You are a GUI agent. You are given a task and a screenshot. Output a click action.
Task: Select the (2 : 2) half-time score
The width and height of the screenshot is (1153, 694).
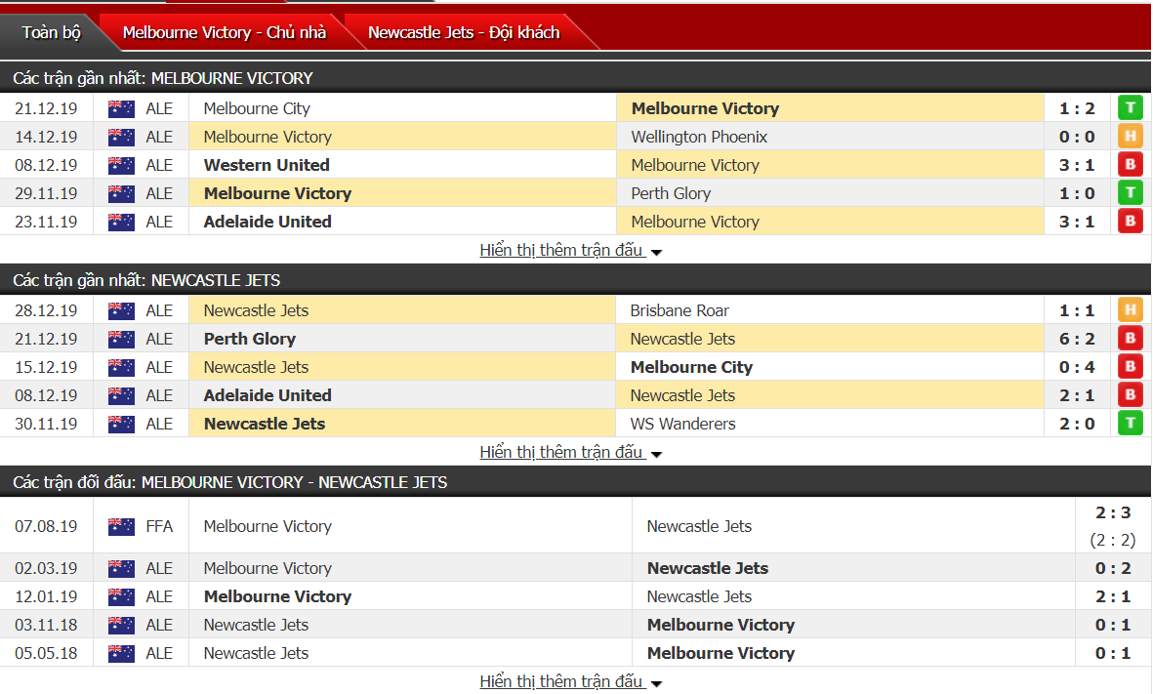tap(1113, 541)
